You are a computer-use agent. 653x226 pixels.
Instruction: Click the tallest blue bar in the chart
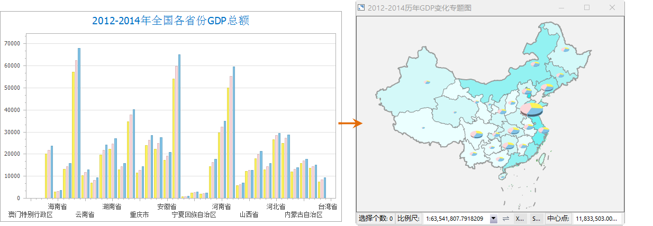(x=79, y=123)
